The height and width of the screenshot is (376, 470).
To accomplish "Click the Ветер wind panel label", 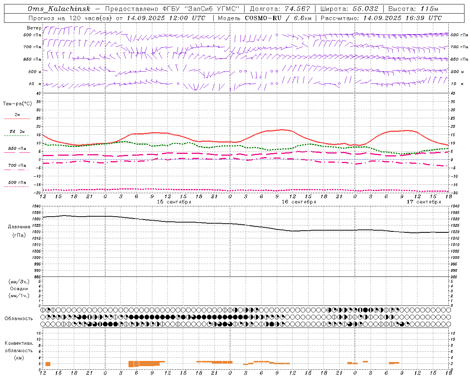I will coord(34,28).
